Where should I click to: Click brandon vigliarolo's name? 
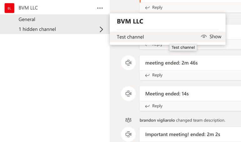tap(157, 120)
